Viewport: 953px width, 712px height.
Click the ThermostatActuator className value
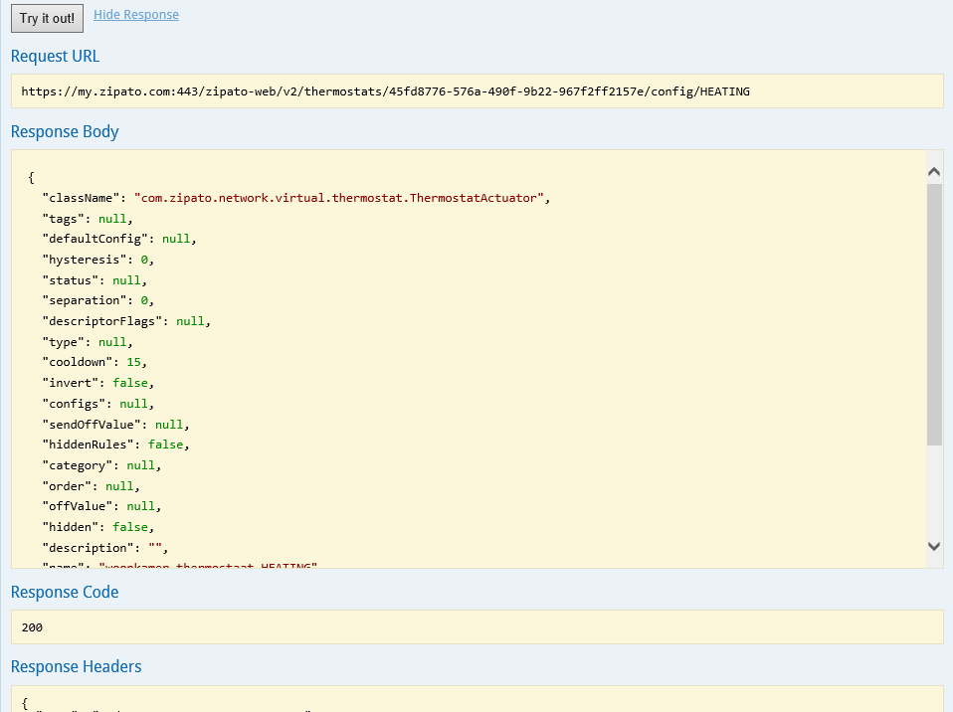(338, 198)
